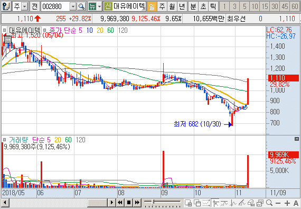Choose the 5 interval button
Viewport: 301px width, 209px height.
tap(244, 6)
